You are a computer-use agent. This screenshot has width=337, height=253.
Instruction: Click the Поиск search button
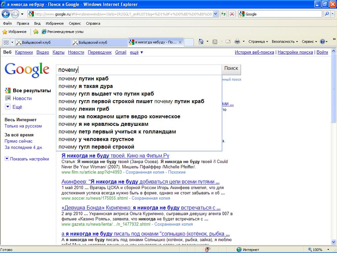(231, 69)
